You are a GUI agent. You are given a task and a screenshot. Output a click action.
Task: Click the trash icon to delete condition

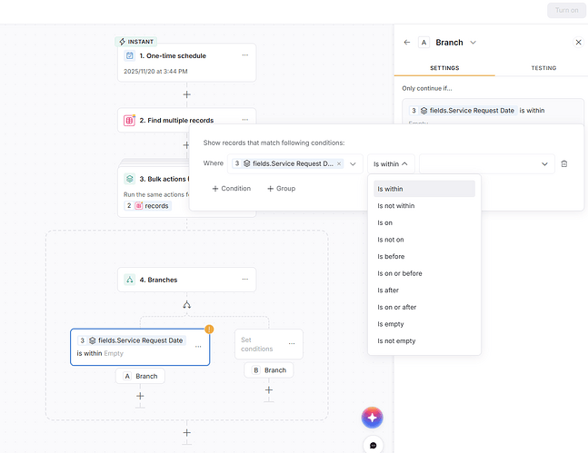pyautogui.click(x=564, y=163)
